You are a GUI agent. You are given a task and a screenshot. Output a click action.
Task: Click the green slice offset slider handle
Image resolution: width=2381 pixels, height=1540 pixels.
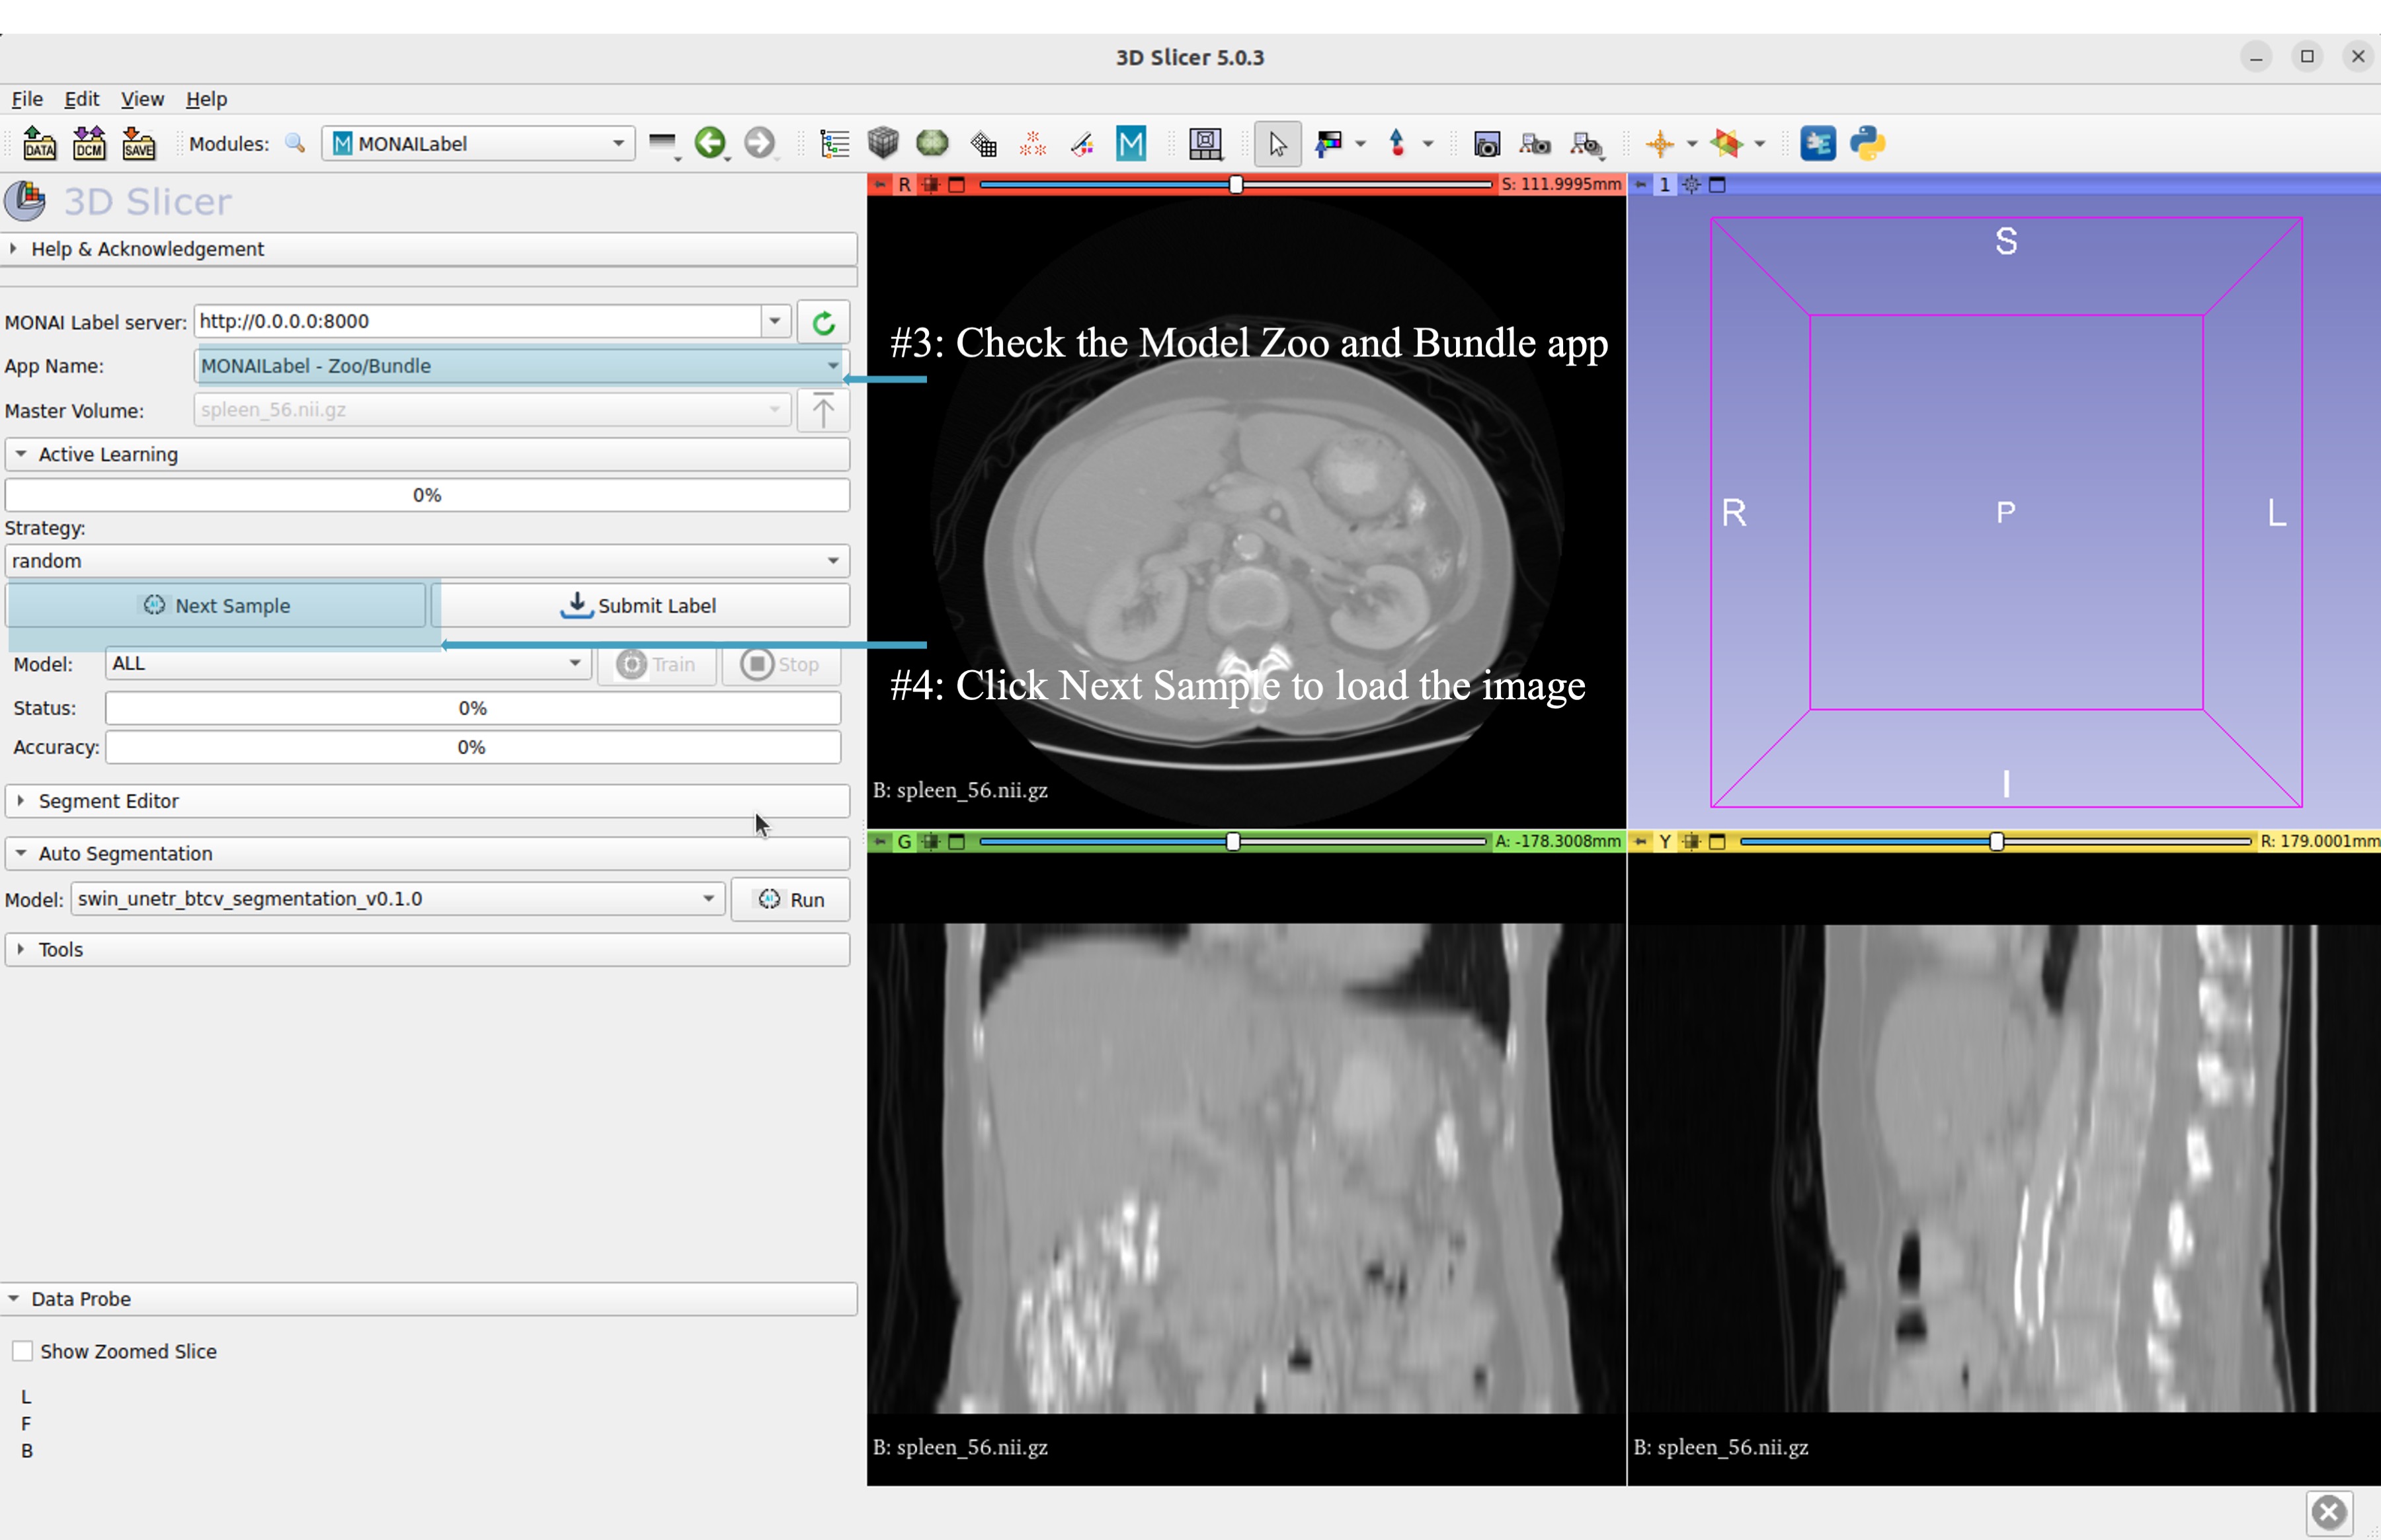coord(1232,841)
